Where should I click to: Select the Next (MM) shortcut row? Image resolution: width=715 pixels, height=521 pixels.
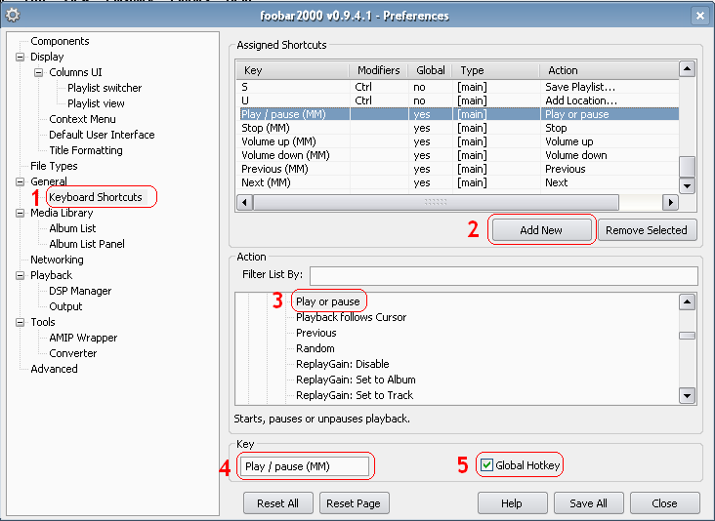(x=458, y=182)
